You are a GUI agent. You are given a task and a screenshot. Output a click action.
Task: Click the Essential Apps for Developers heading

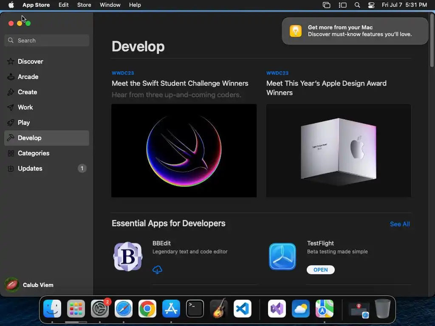[x=168, y=223]
